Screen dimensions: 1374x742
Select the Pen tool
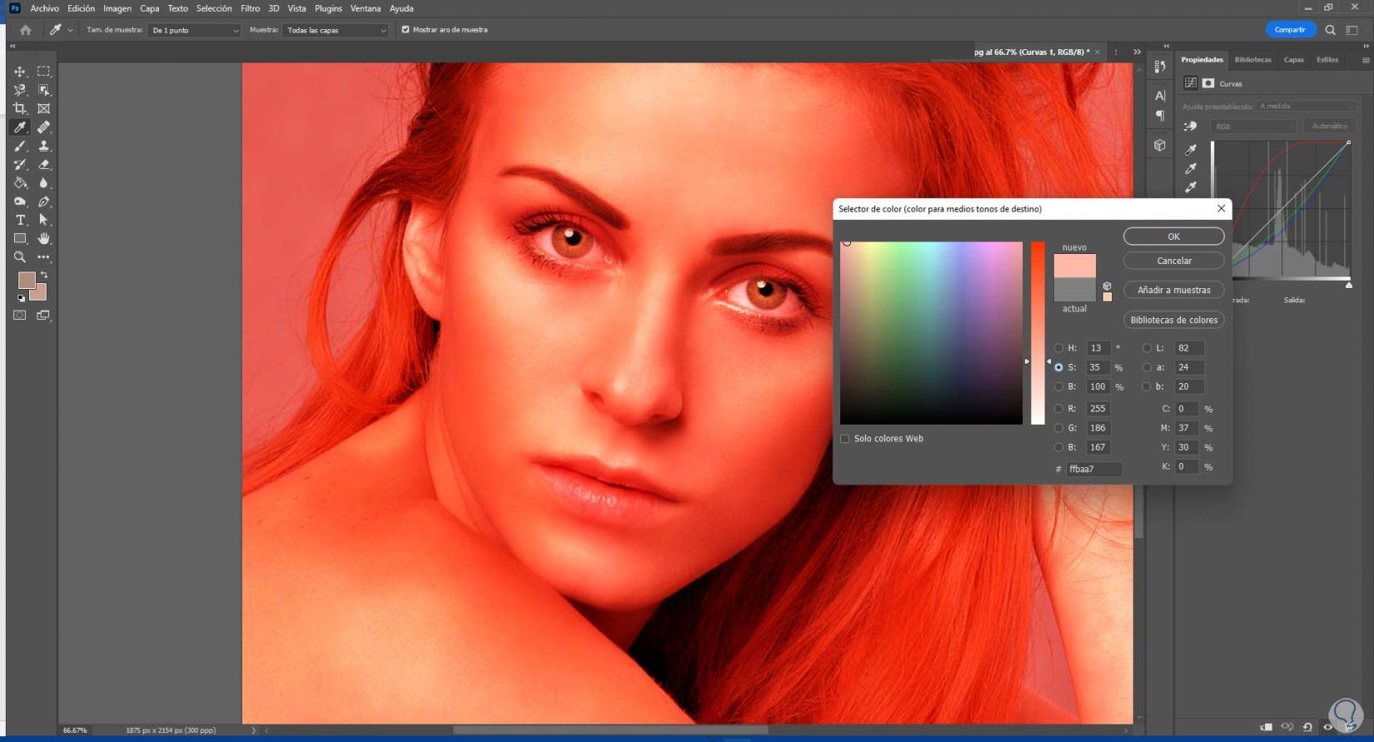[x=43, y=202]
